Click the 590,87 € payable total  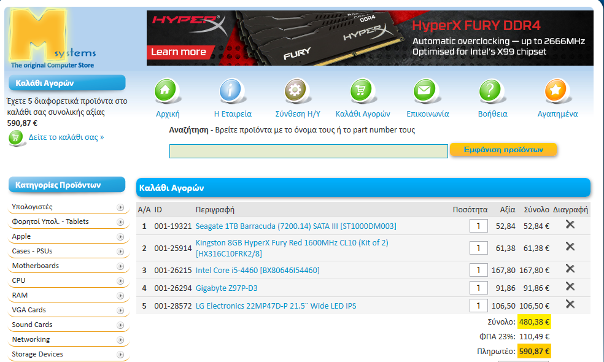534,351
